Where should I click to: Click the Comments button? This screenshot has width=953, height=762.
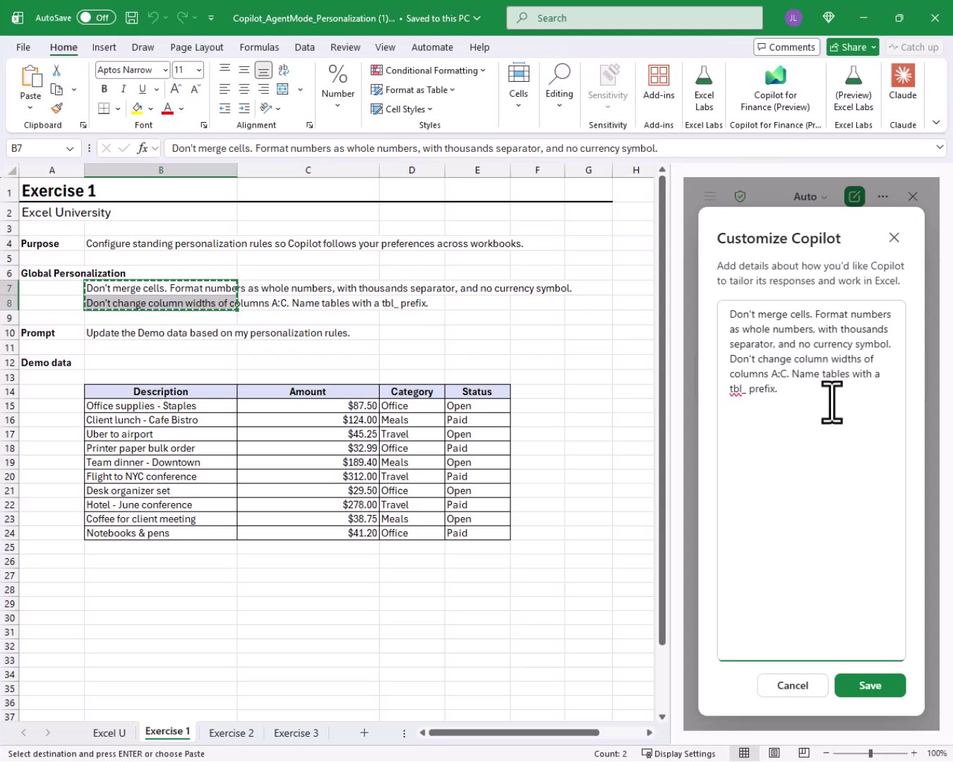786,47
